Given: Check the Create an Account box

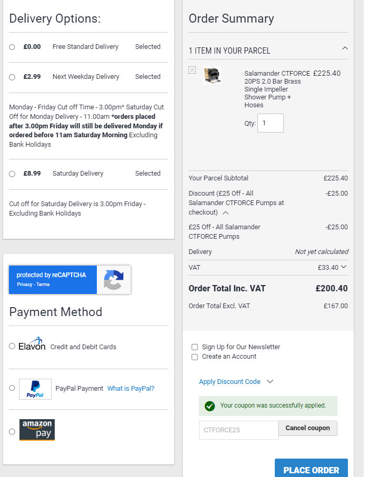Looking at the screenshot, I should pos(195,357).
